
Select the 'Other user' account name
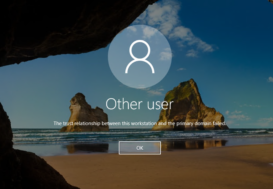click(x=140, y=104)
